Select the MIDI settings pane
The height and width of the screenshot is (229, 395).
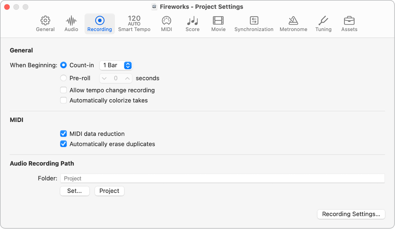pyautogui.click(x=166, y=23)
